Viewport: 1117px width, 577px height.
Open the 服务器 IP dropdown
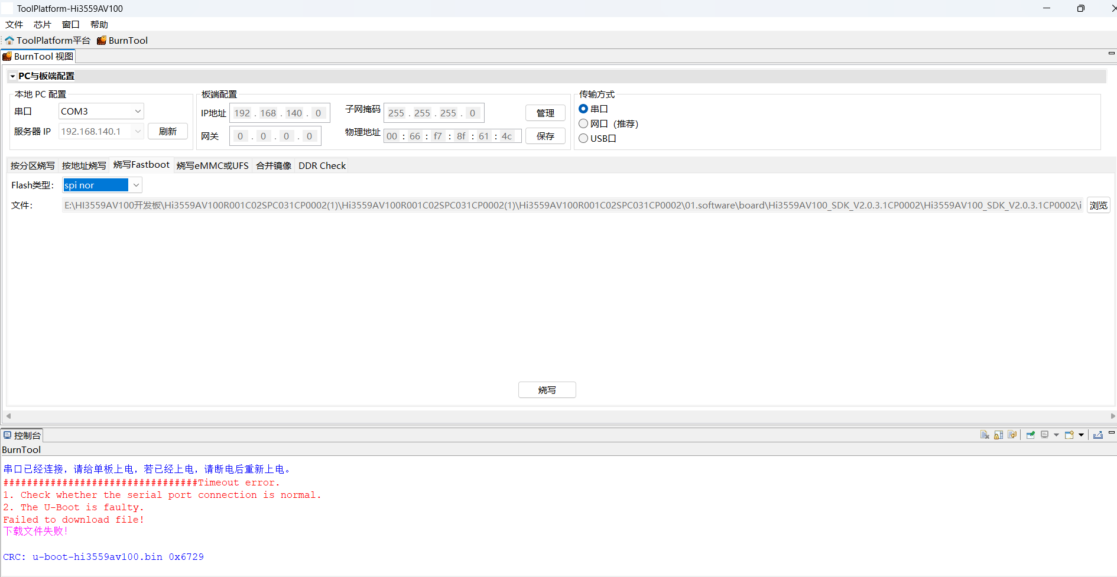[138, 131]
